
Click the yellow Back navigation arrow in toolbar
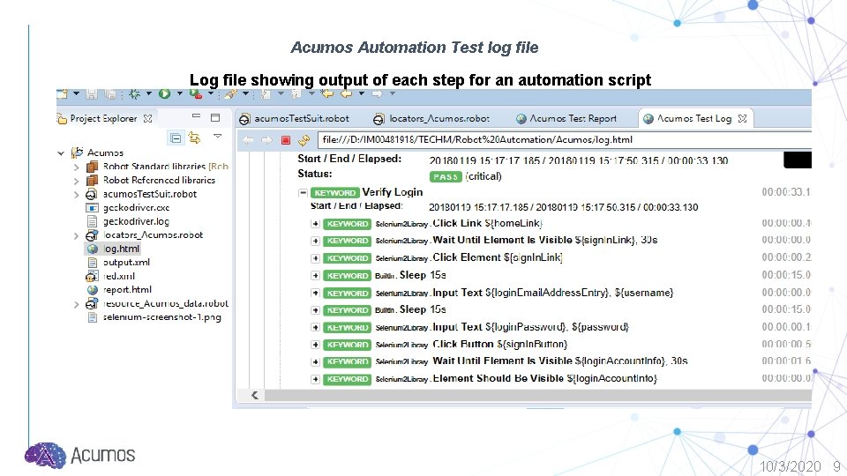coord(346,94)
